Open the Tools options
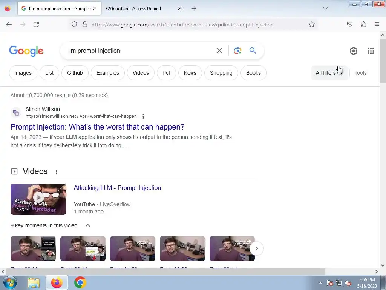This screenshot has width=386, height=290. coord(360,73)
